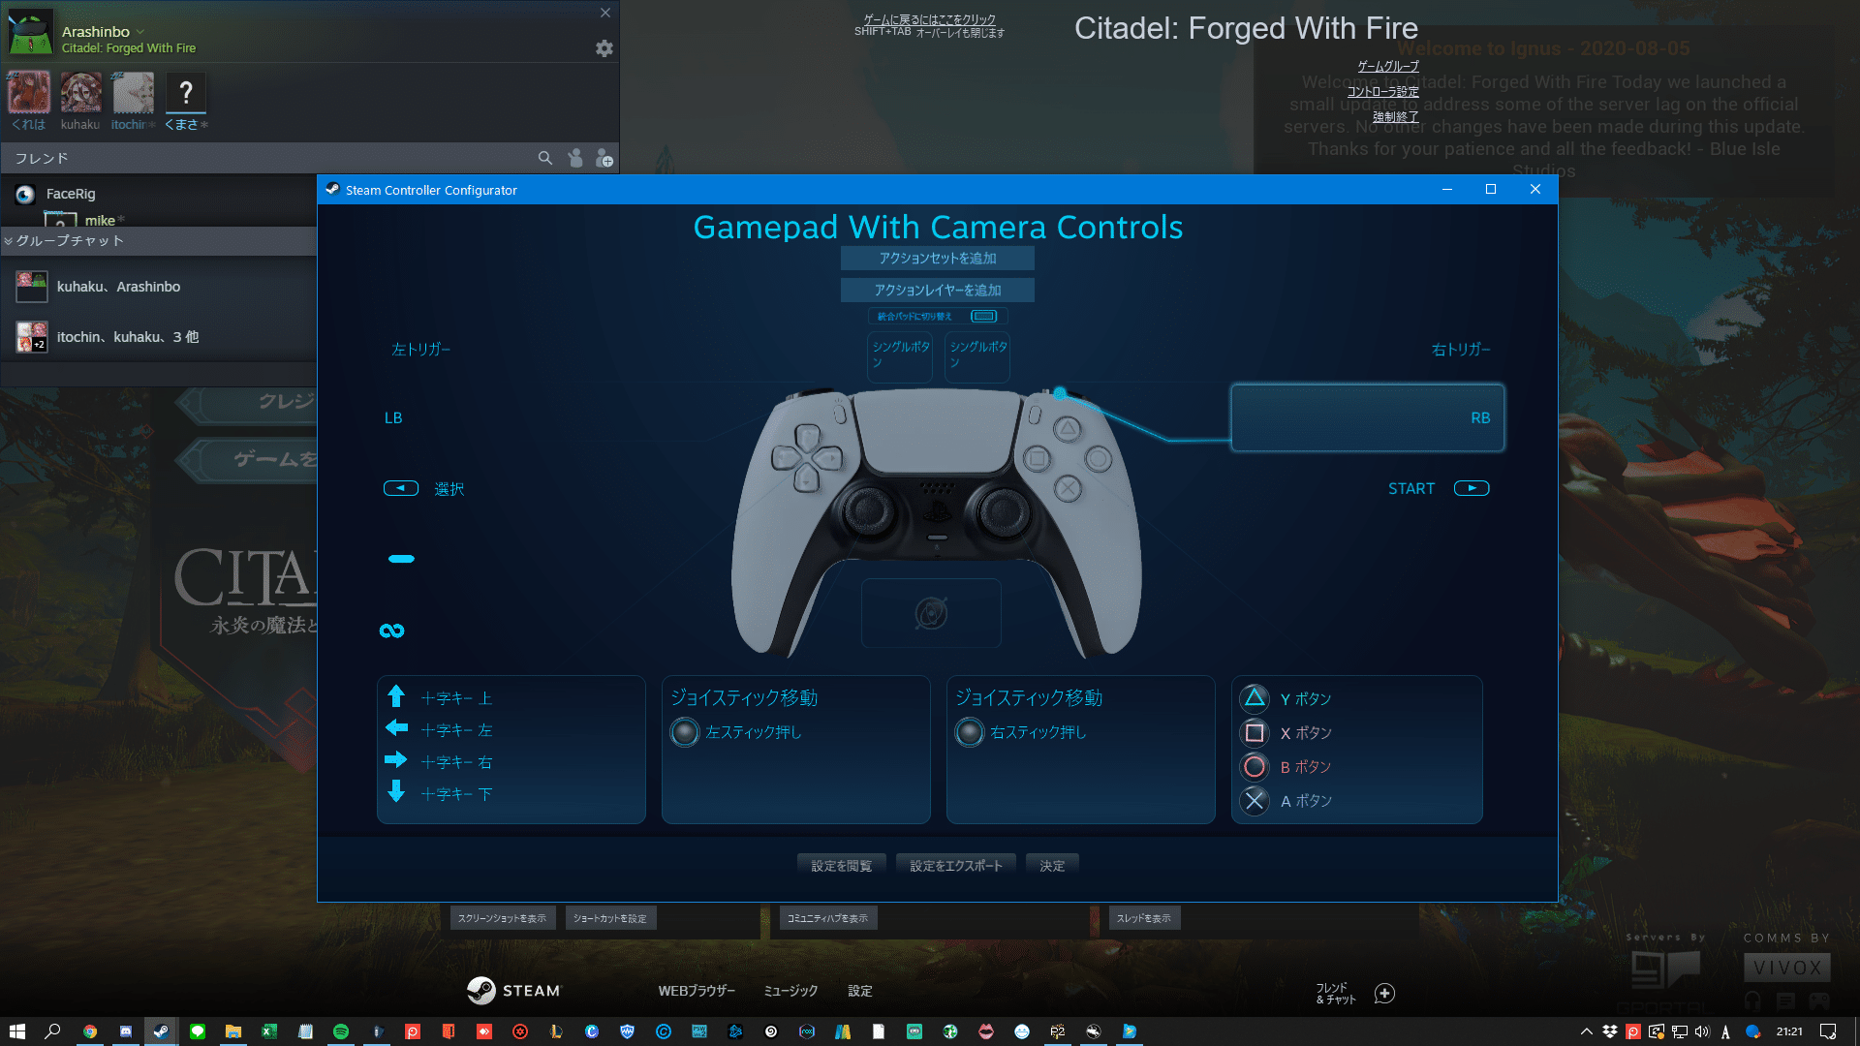Screen dimensions: 1860x1046
Task: Click the kuhaku friend avatar thumbnail
Action: coord(80,93)
